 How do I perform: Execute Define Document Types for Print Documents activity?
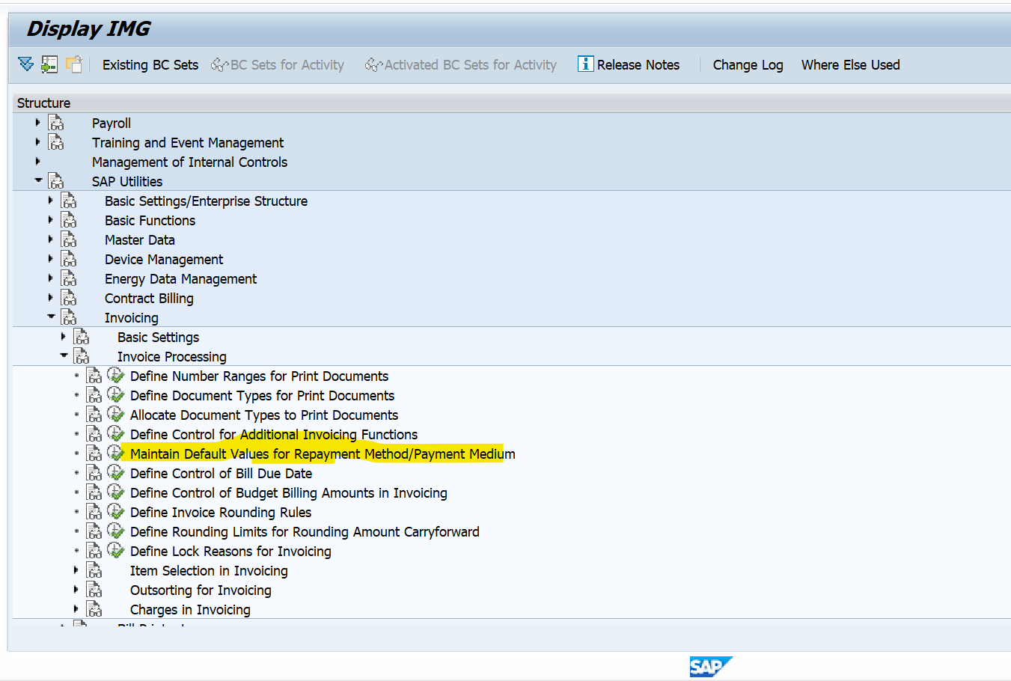pos(115,394)
